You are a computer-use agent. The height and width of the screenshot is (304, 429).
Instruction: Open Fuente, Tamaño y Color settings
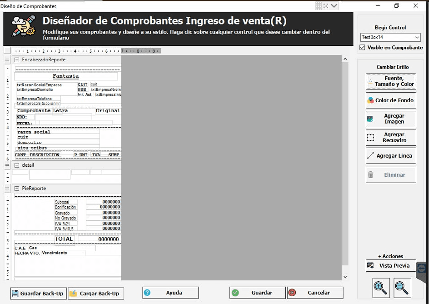390,81
